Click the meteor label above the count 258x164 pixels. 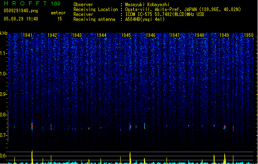(x=58, y=13)
